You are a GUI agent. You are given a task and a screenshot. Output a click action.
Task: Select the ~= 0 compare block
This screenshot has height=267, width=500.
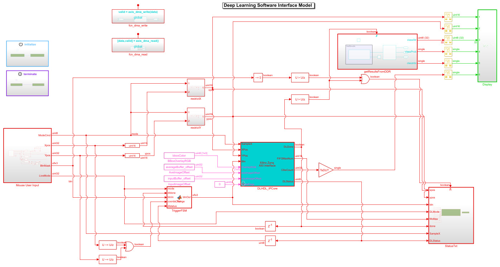(258, 78)
